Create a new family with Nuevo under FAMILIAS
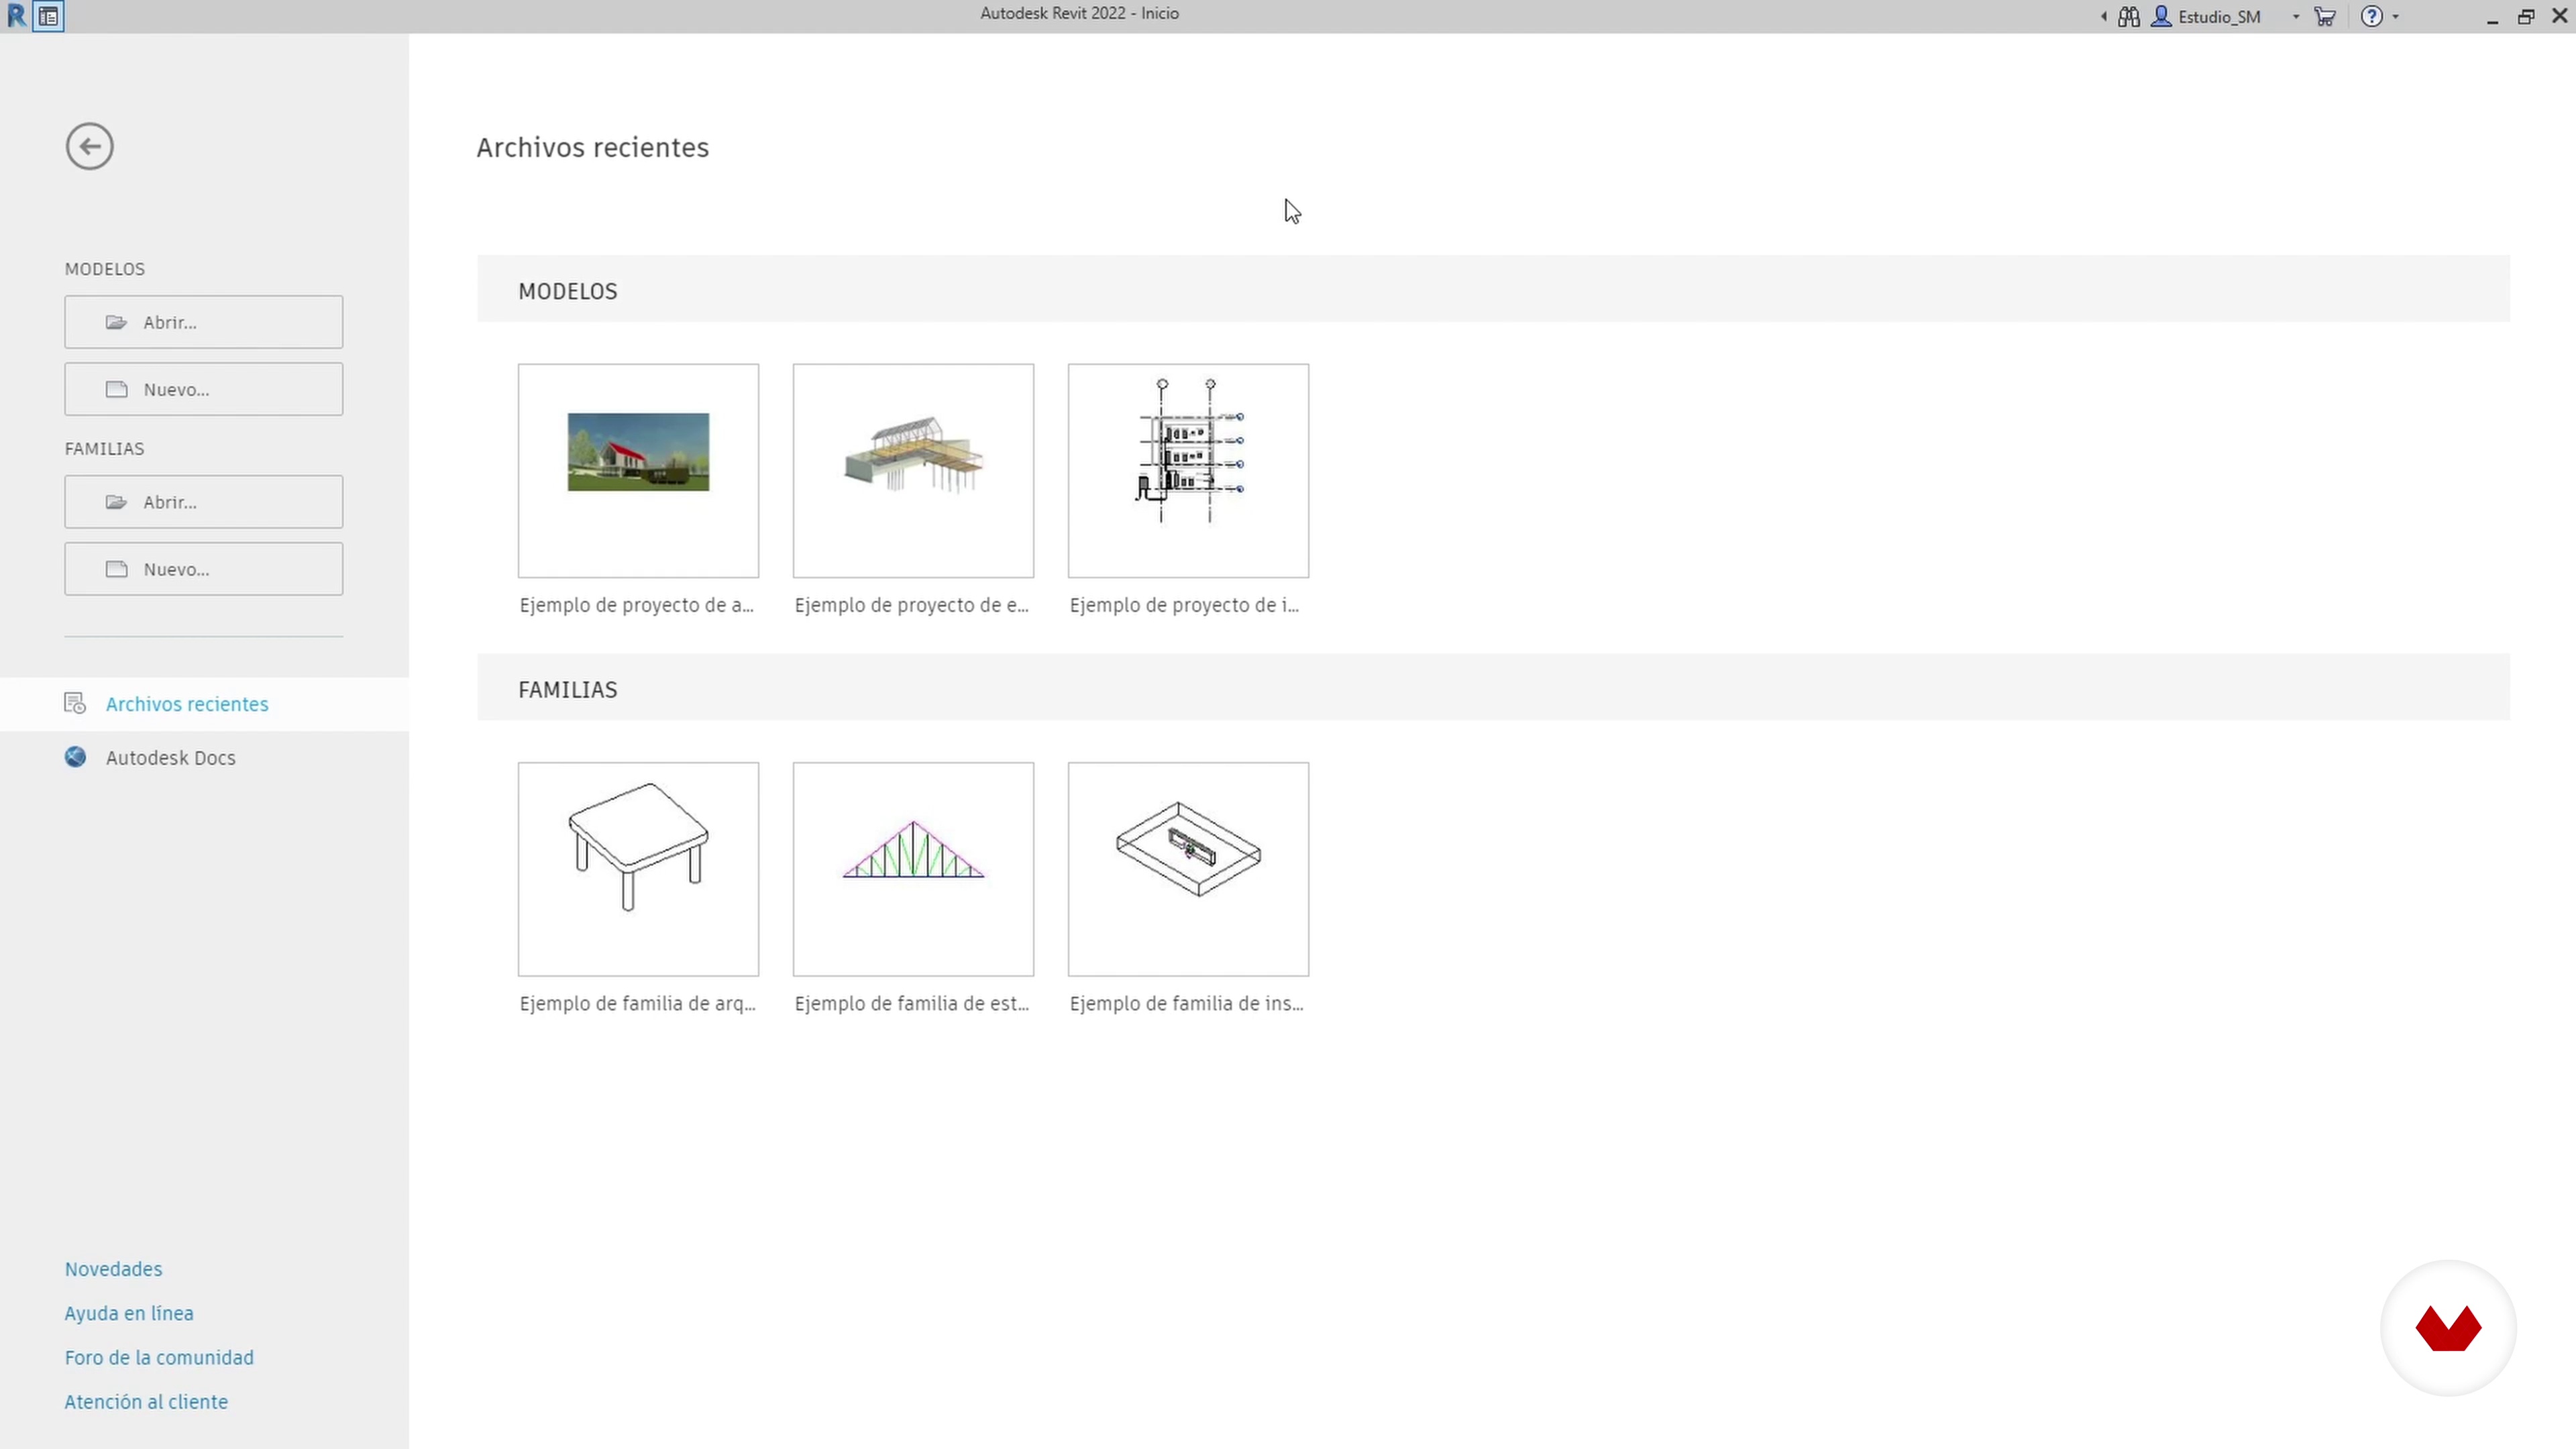The image size is (2576, 1449). coord(204,569)
